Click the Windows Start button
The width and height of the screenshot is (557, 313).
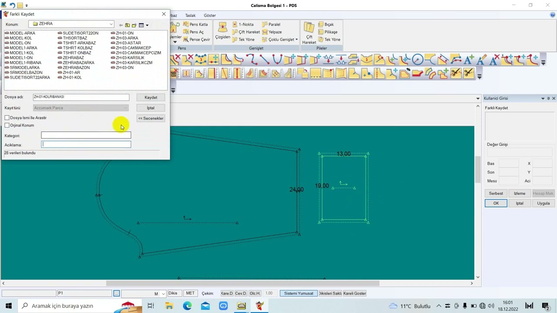click(x=8, y=306)
